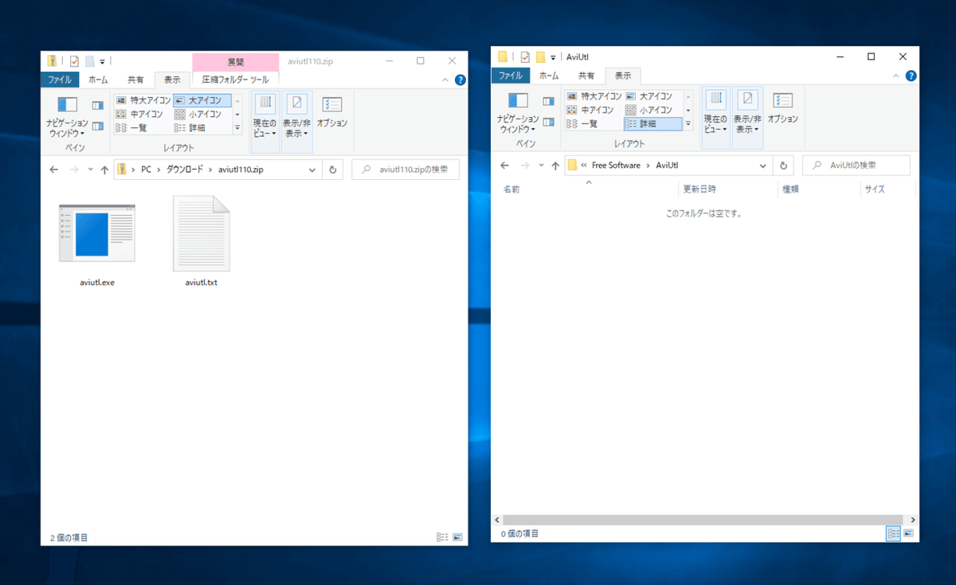Focus the AviUtlの検索 search box
This screenshot has width=956, height=585.
click(x=856, y=166)
